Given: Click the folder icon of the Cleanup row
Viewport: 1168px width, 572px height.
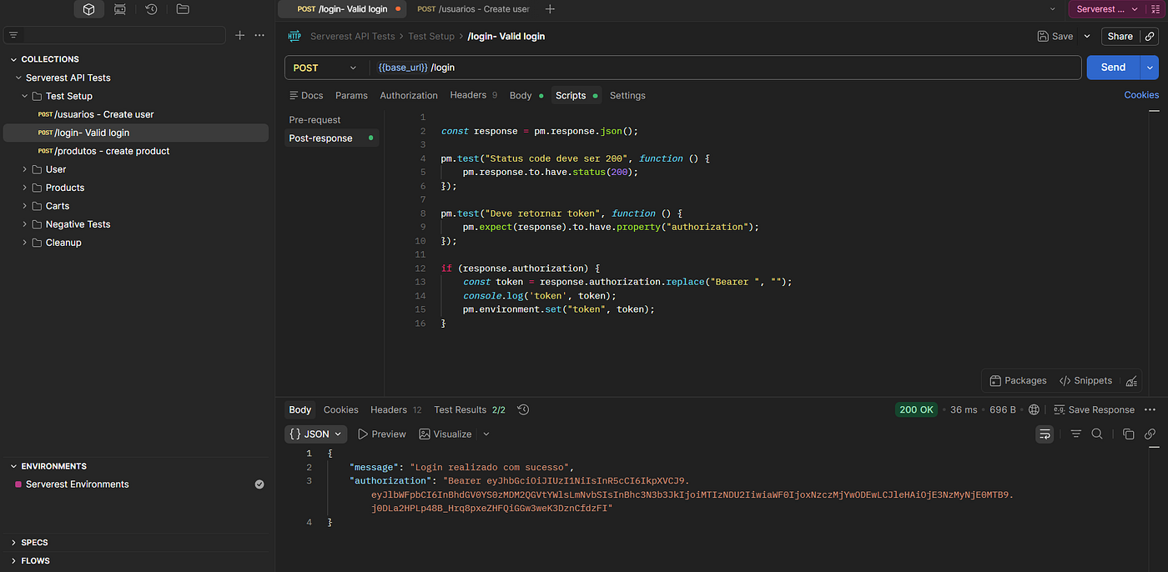Looking at the screenshot, I should point(37,243).
